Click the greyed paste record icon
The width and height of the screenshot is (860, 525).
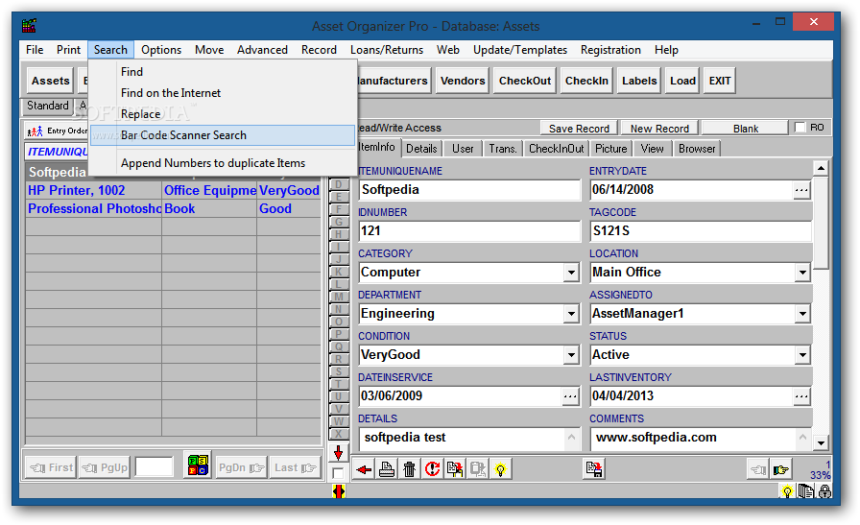point(478,469)
